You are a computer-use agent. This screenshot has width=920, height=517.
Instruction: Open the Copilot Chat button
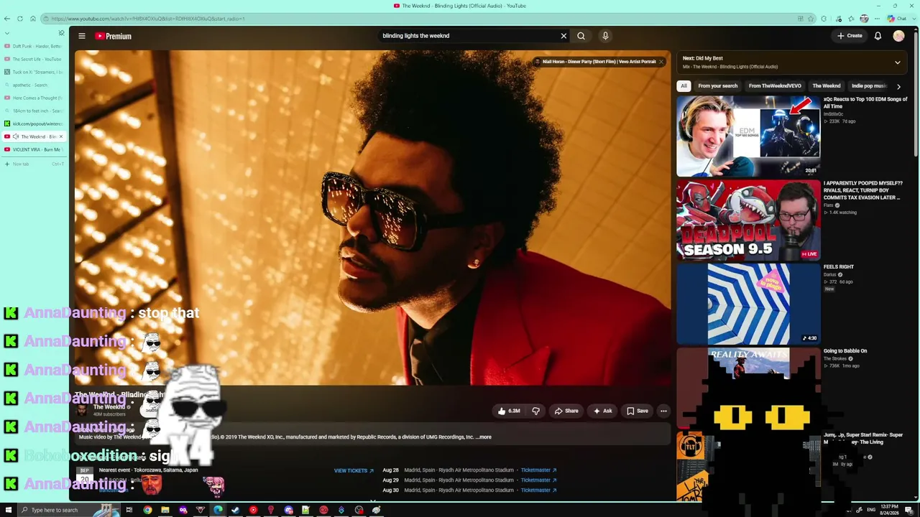click(x=896, y=19)
